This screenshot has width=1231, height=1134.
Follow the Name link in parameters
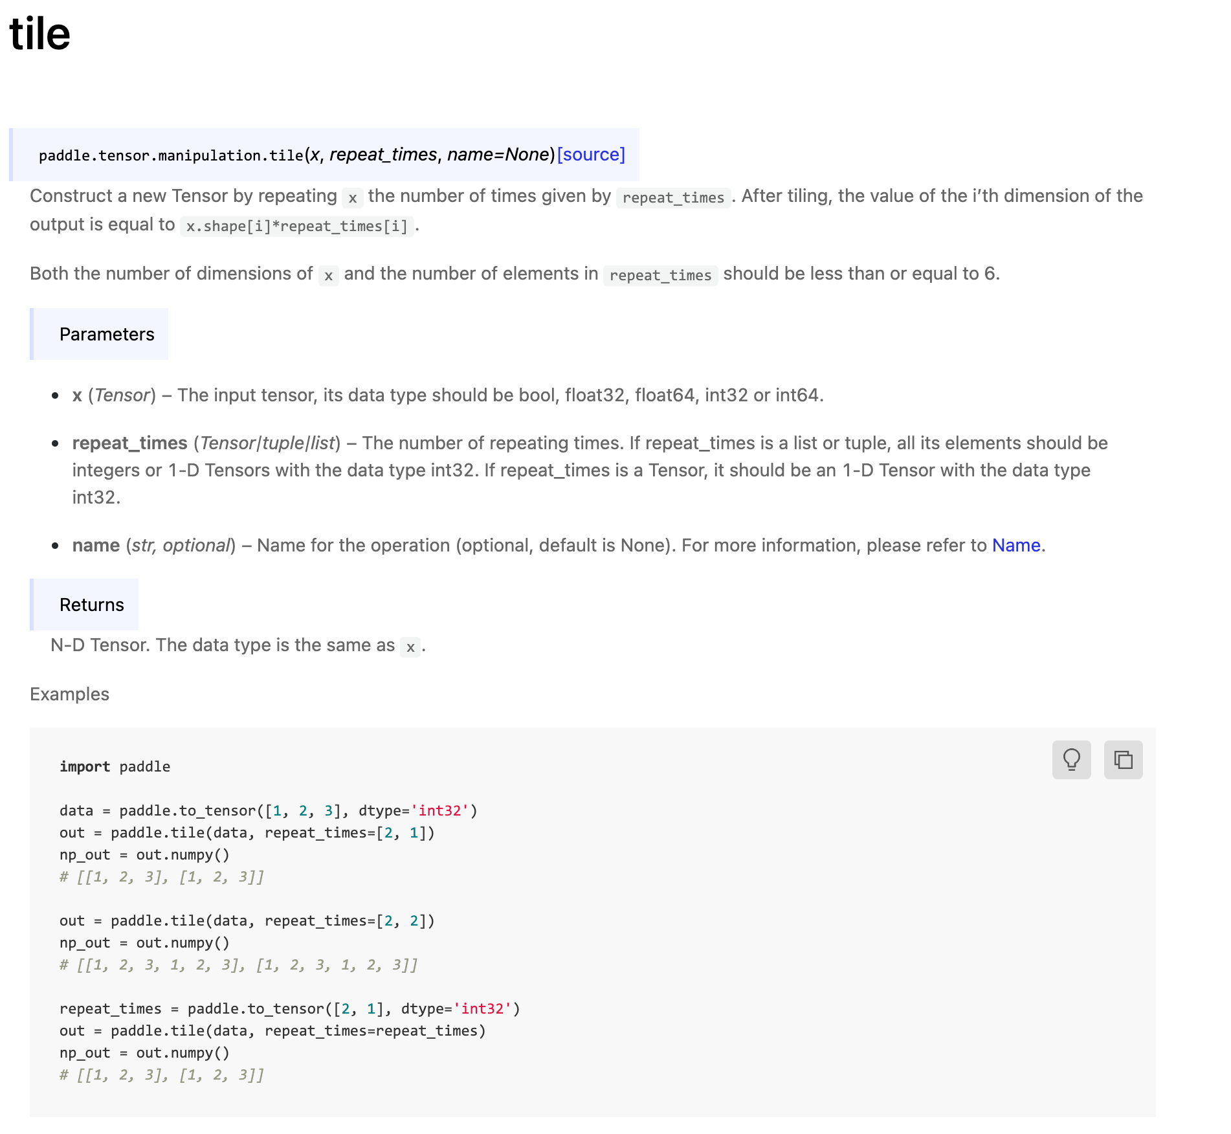(x=1016, y=545)
